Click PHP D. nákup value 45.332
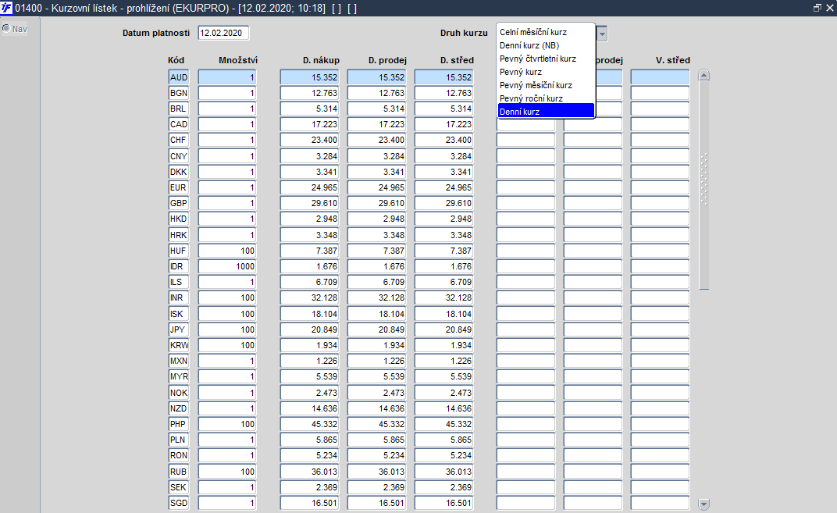The height and width of the screenshot is (513, 837). pos(310,424)
